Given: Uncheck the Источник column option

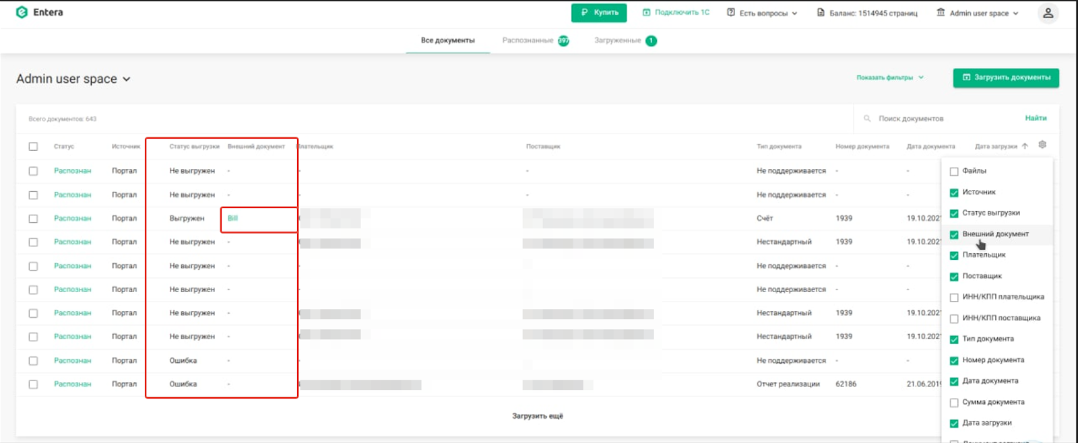Looking at the screenshot, I should tap(954, 193).
